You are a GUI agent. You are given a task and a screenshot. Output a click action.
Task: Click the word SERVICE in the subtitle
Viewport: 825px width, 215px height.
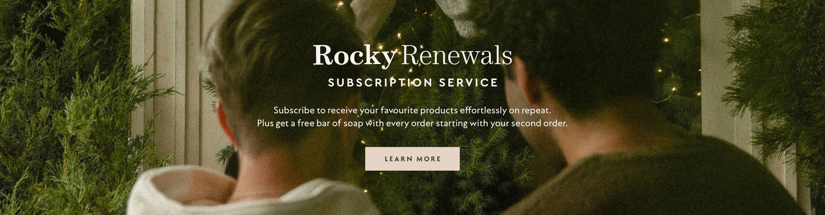(x=469, y=82)
